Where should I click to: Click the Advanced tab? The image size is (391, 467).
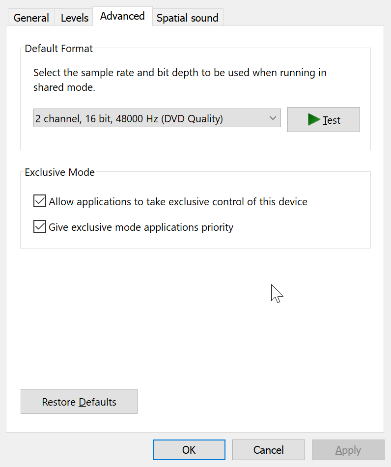pos(122,16)
